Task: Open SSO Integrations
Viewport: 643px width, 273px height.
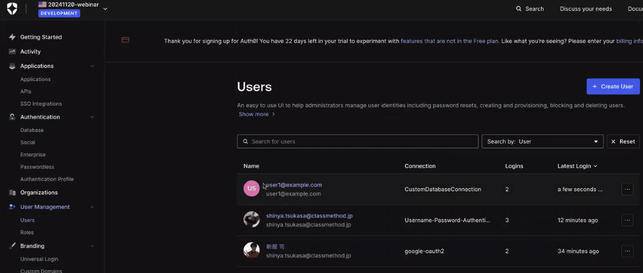Action: (41, 104)
